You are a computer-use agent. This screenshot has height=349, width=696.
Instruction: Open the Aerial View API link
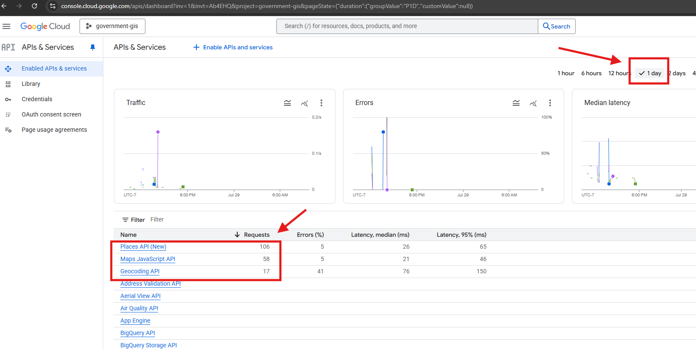(x=140, y=296)
